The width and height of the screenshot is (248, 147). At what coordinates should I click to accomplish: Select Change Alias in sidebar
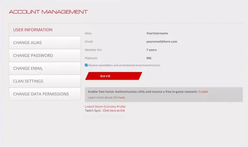click(45, 42)
